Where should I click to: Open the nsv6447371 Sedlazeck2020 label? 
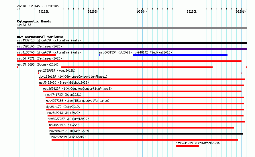pos(40,58)
